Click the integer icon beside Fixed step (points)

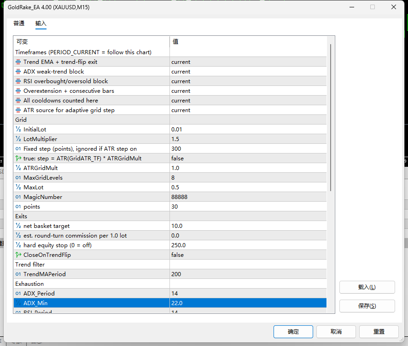tap(18, 149)
